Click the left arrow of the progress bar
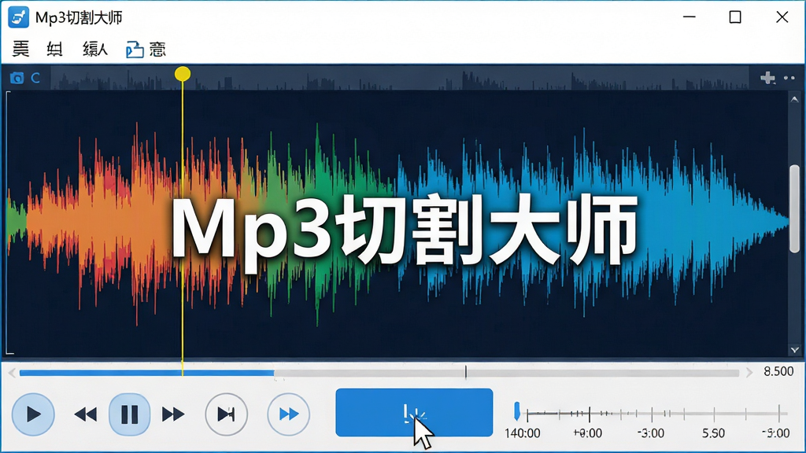The height and width of the screenshot is (453, 806). [12, 372]
